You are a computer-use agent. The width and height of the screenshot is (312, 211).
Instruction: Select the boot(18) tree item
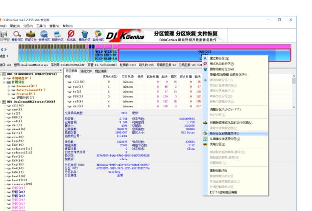pyautogui.click(x=19, y=176)
